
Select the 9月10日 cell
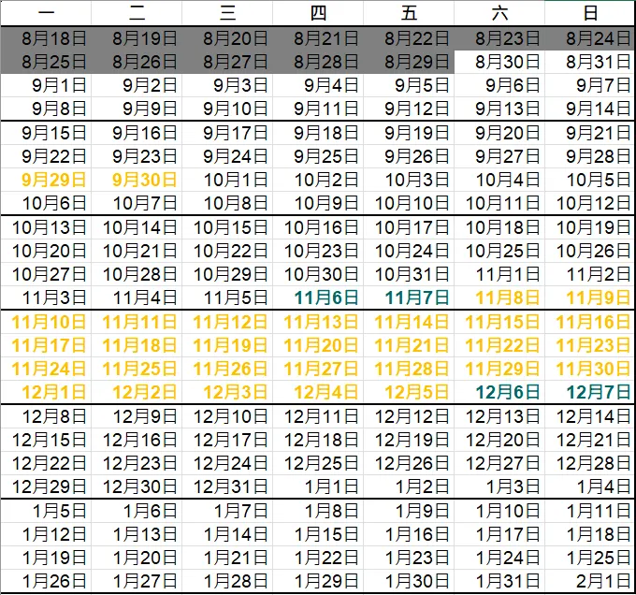[x=227, y=109]
